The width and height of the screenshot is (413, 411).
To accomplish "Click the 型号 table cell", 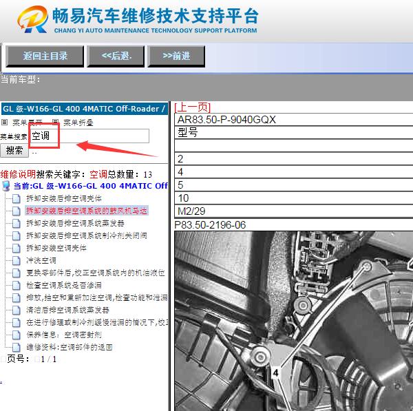I will tap(294, 132).
